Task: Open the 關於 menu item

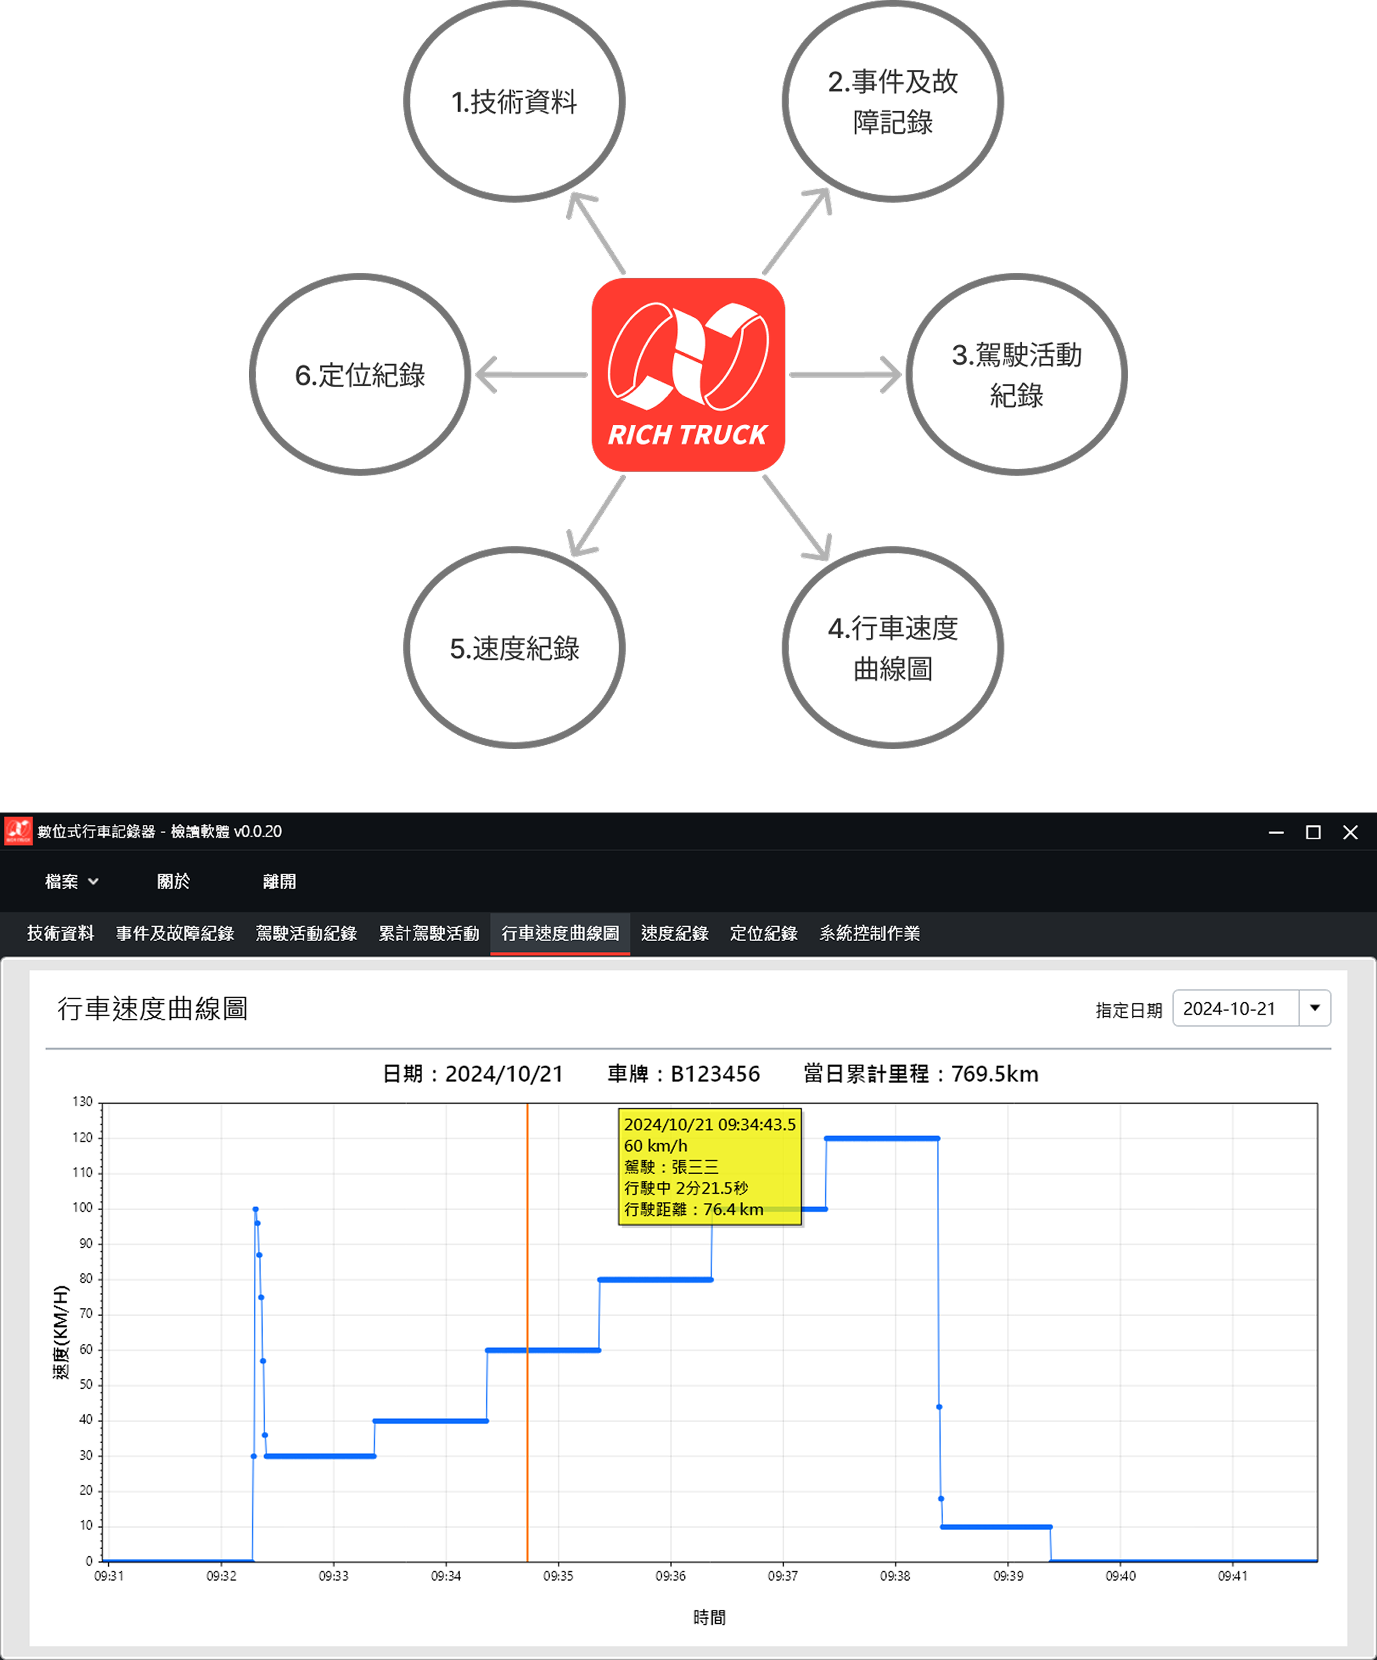Action: click(x=173, y=881)
